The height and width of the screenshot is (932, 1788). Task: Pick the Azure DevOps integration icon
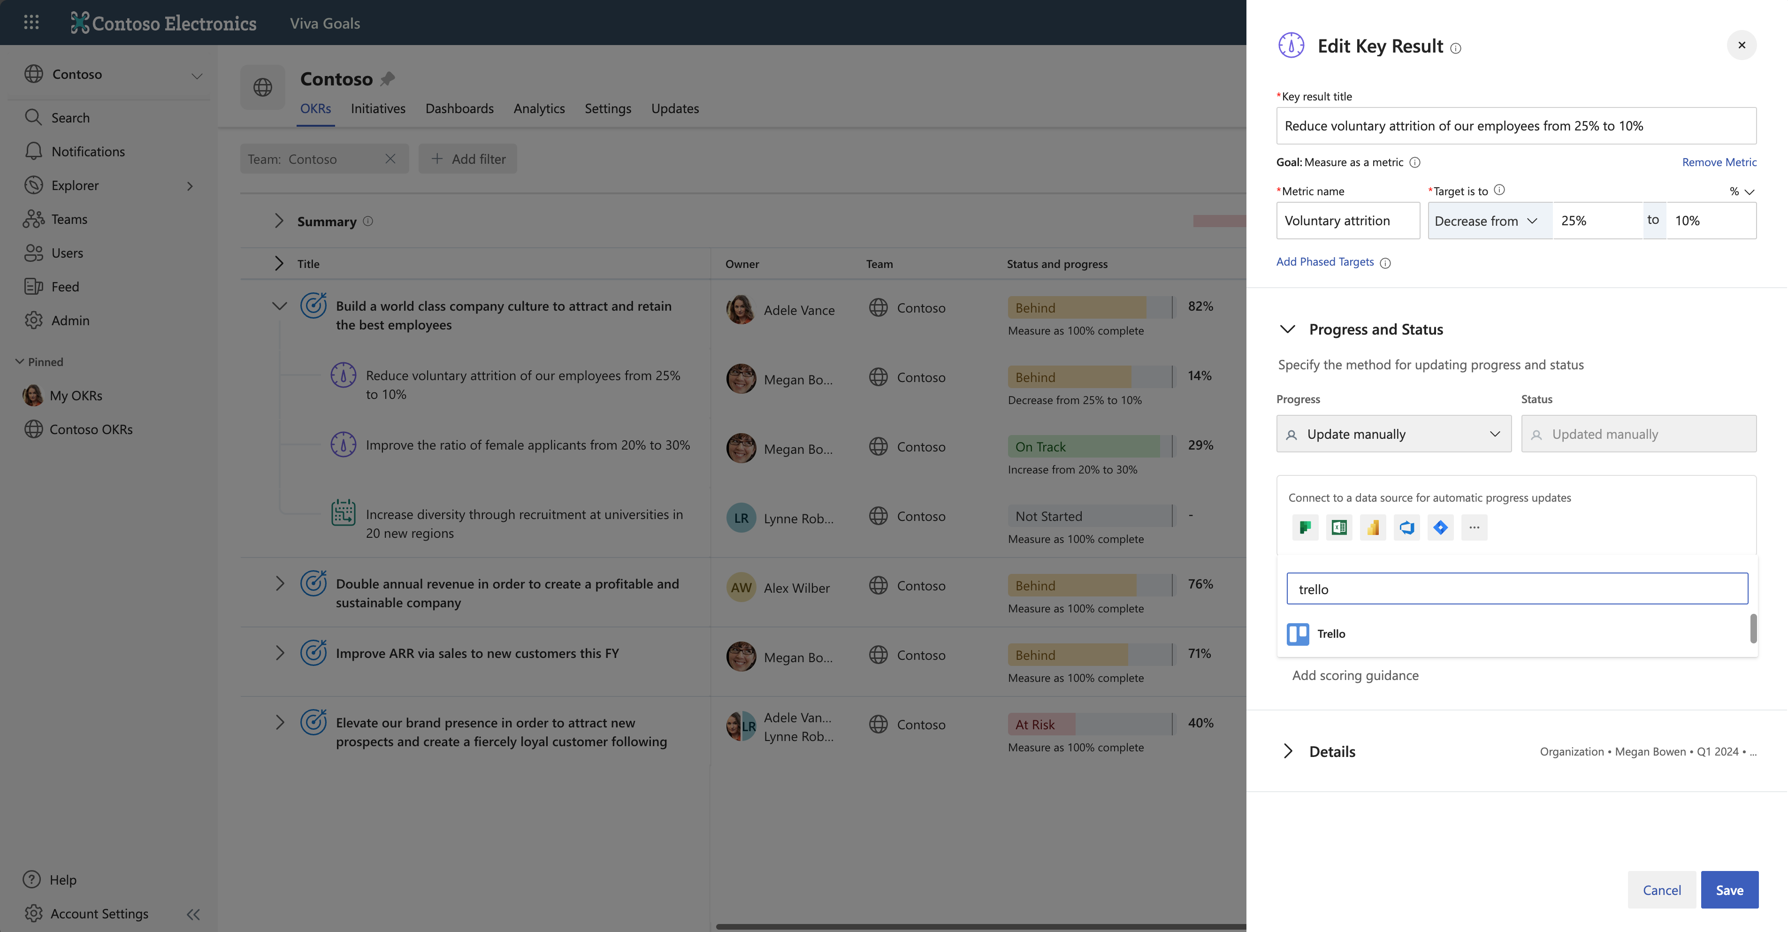coord(1406,527)
